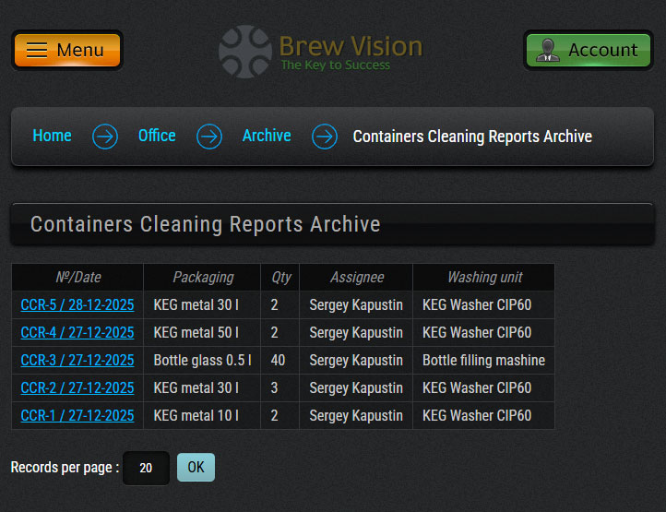Navigate to Office breadcrumb link

point(157,136)
